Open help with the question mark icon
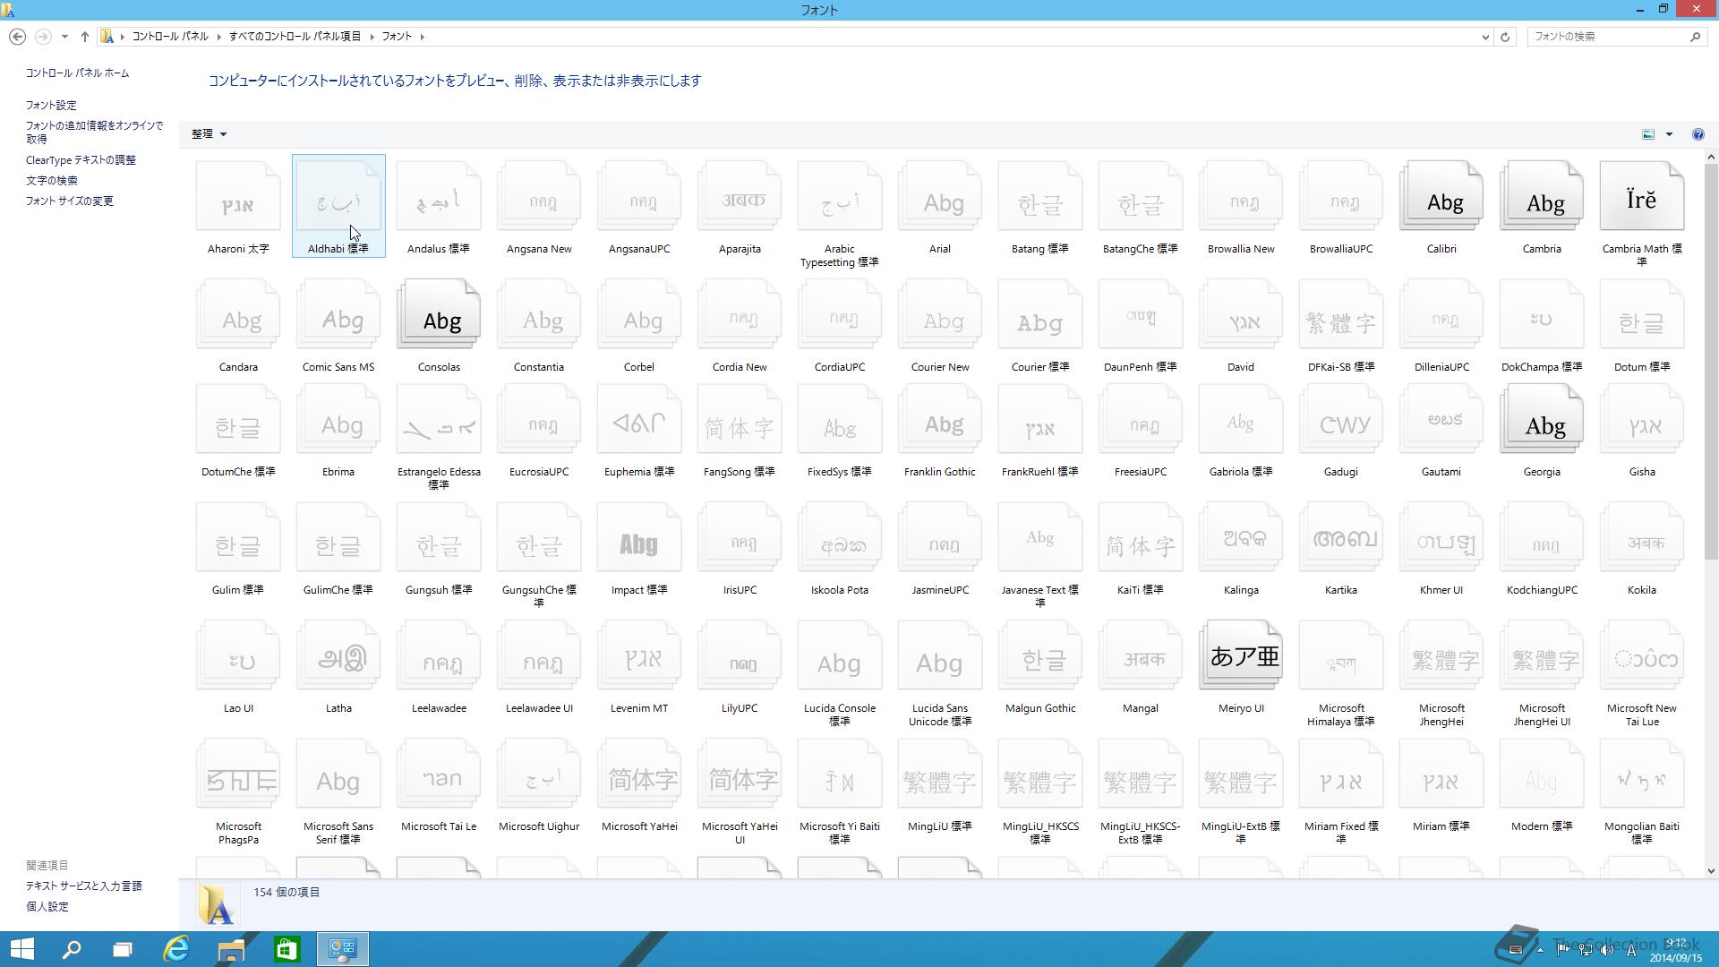The height and width of the screenshot is (967, 1719). (x=1698, y=134)
